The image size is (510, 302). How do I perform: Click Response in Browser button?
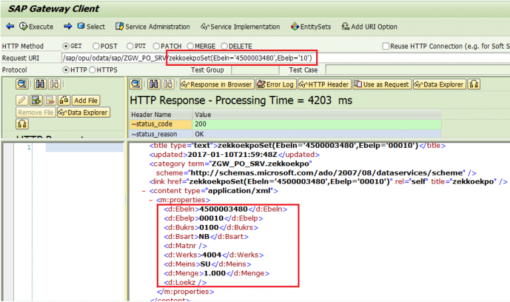click(216, 84)
